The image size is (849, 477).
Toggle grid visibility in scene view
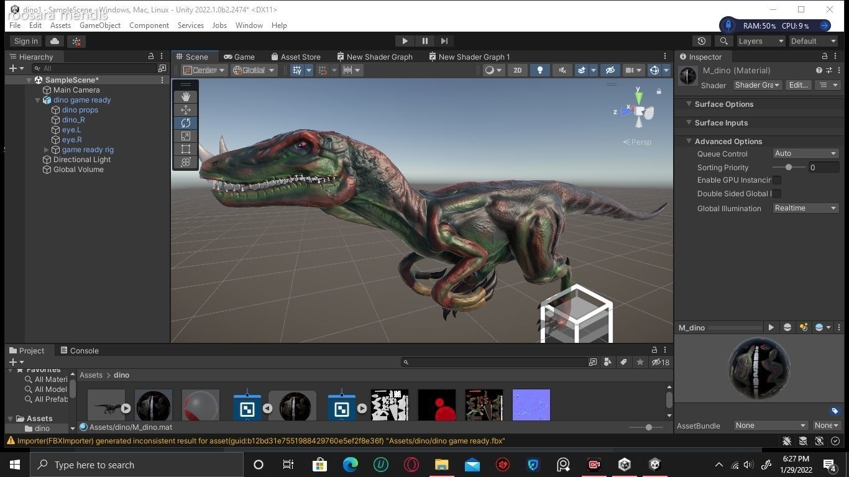[297, 70]
